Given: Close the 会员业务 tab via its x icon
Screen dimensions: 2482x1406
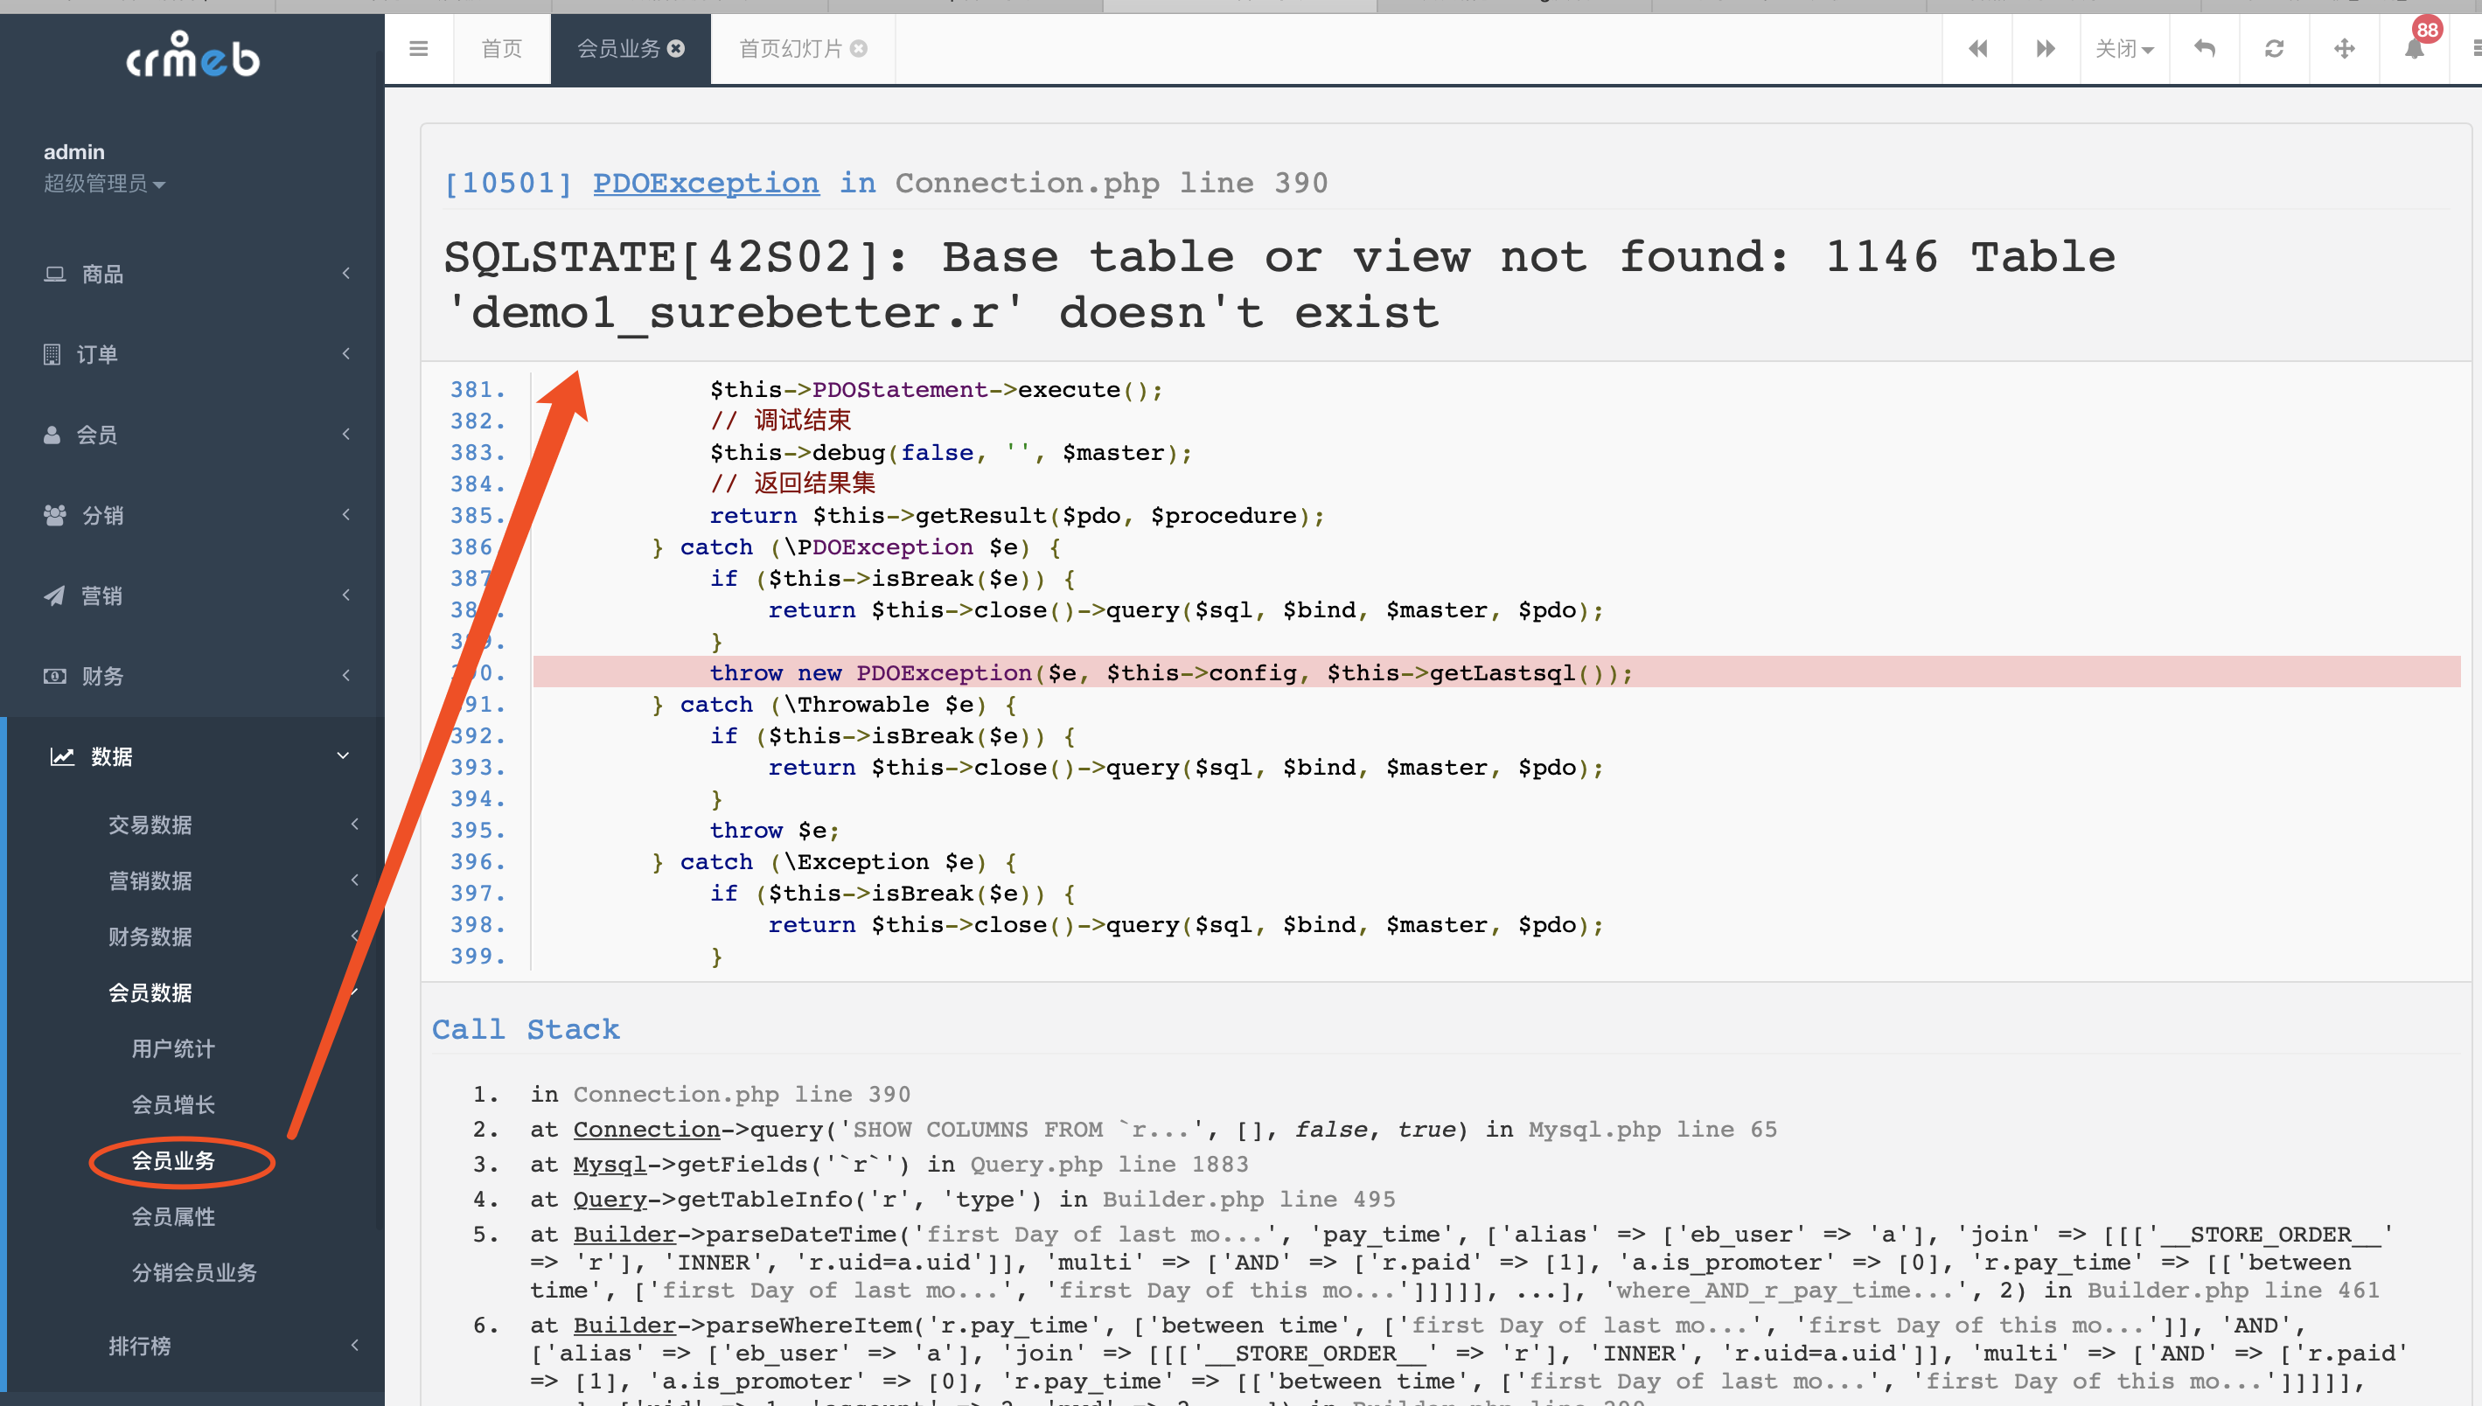Looking at the screenshot, I should pyautogui.click(x=676, y=48).
